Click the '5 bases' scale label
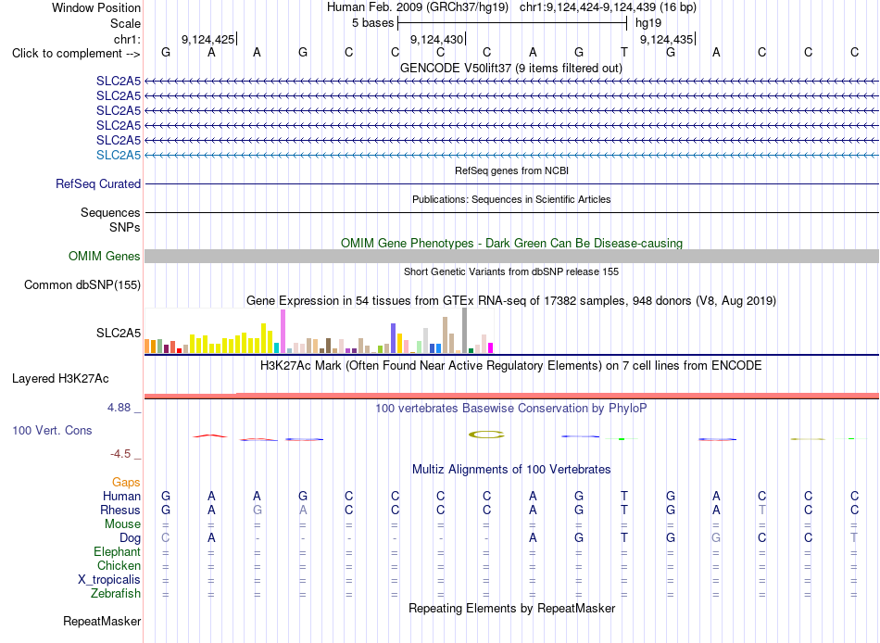This screenshot has width=880, height=643. click(373, 23)
